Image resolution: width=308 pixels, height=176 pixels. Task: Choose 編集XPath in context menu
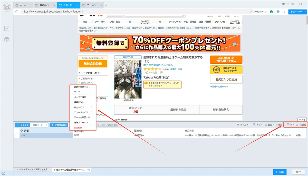tap(83, 102)
